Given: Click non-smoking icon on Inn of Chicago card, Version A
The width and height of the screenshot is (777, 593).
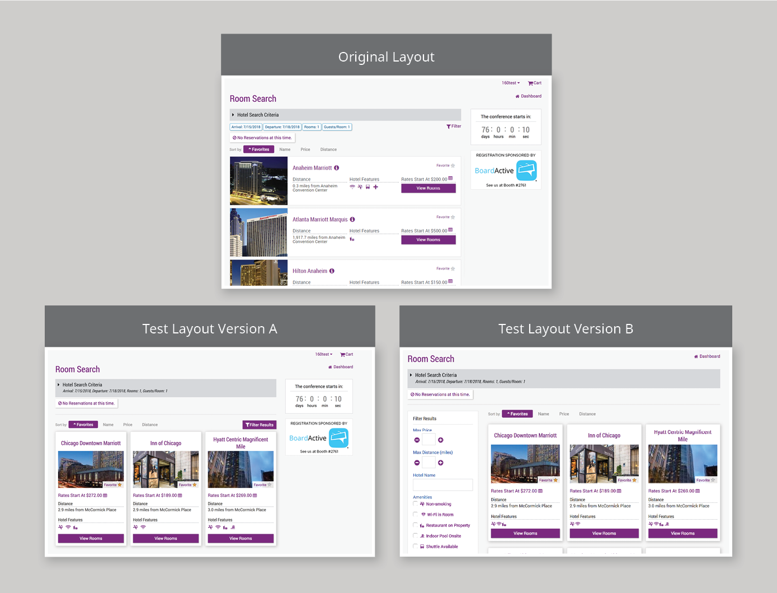Looking at the screenshot, I should pyautogui.click(x=135, y=527).
